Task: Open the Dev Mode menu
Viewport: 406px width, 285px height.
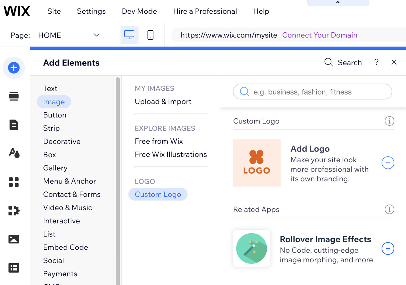Action: coord(140,11)
